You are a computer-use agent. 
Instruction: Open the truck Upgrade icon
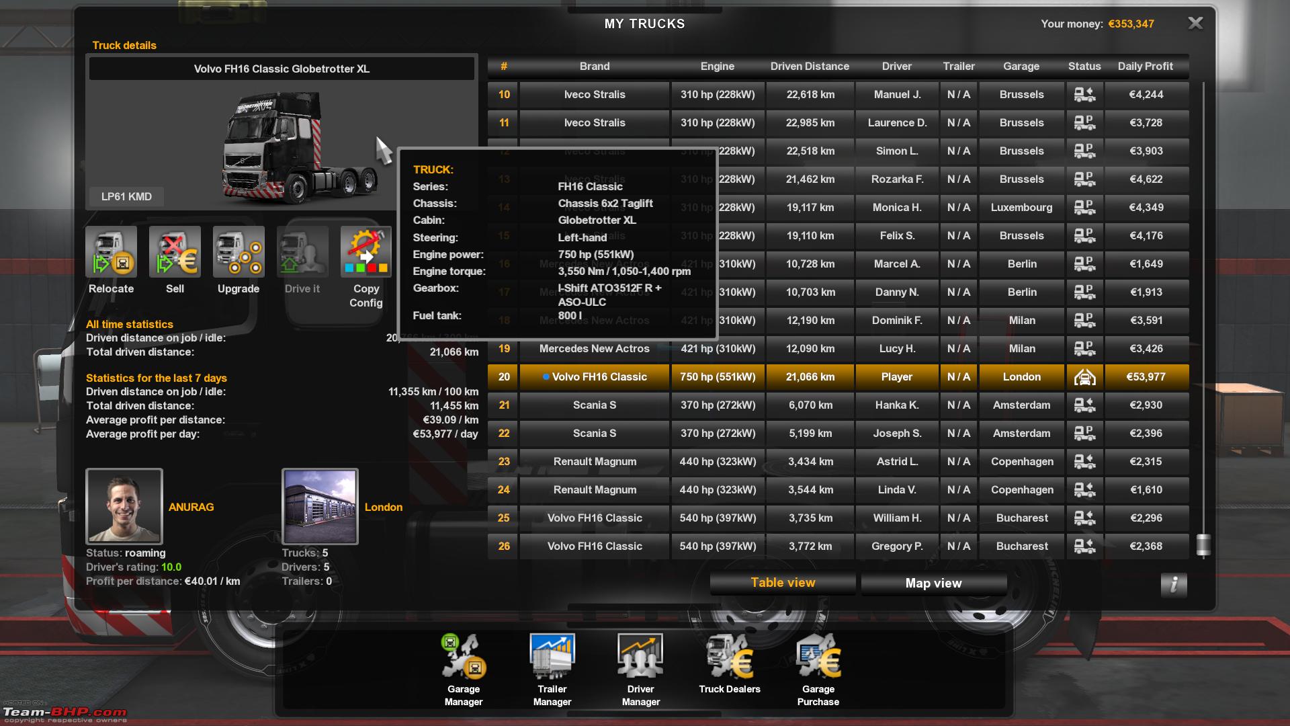[239, 252]
